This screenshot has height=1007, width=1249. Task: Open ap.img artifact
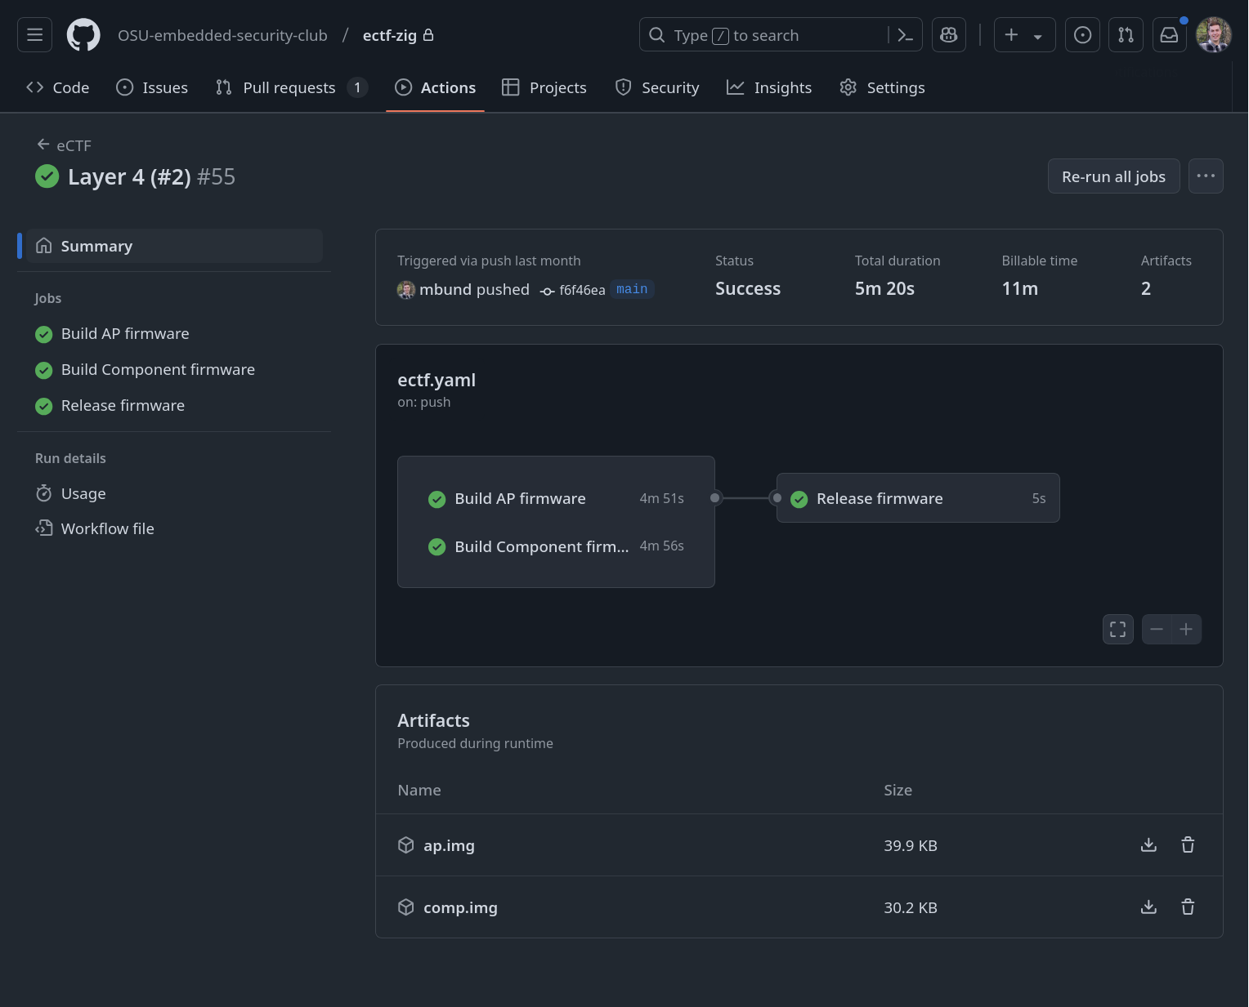click(449, 845)
